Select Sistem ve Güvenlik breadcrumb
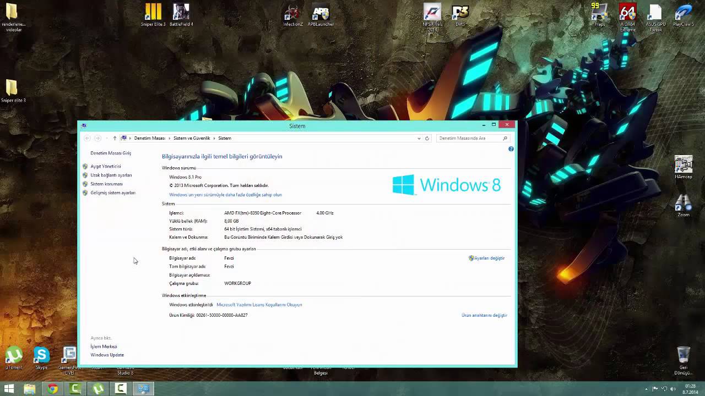The width and height of the screenshot is (705, 396). (192, 138)
